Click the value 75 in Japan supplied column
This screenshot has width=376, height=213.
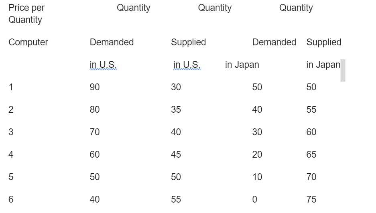coord(311,200)
